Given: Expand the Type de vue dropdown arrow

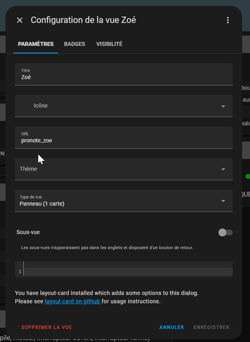Looking at the screenshot, I should coord(223,201).
